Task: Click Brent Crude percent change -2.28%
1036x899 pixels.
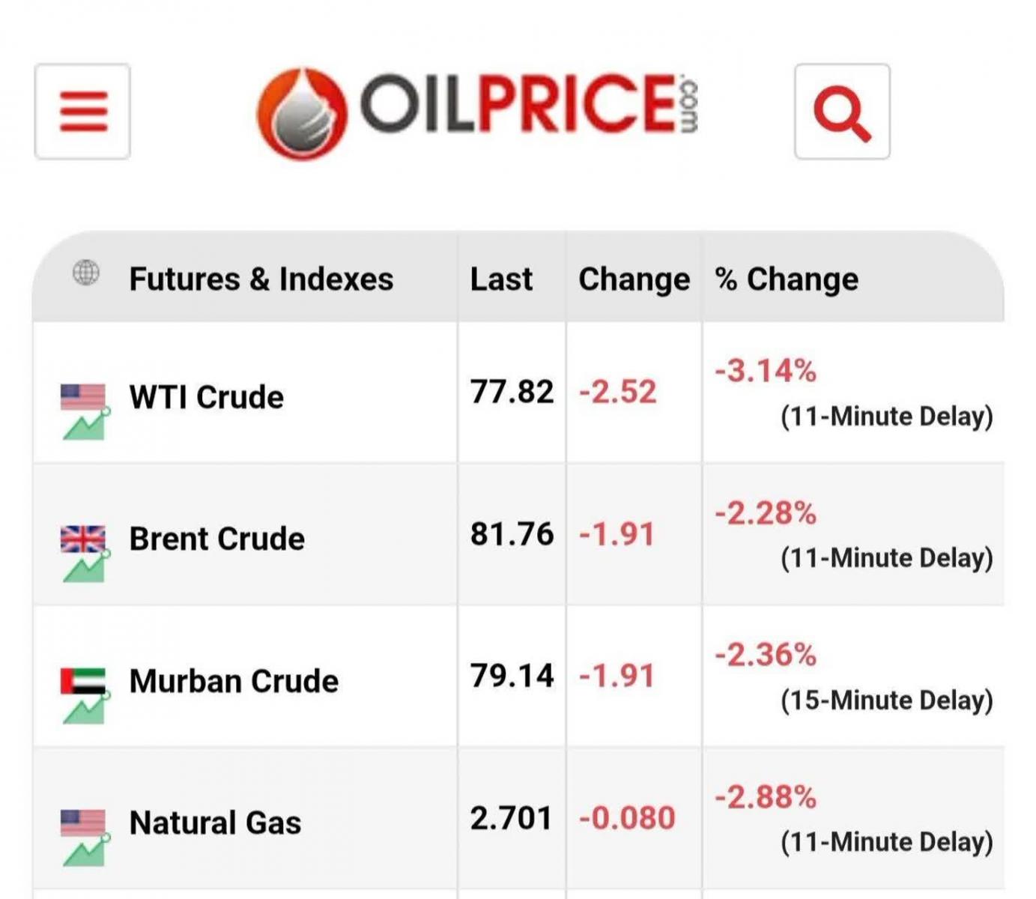Action: pyautogui.click(x=765, y=513)
